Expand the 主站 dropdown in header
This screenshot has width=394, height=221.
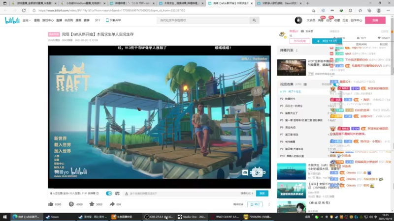point(27,20)
